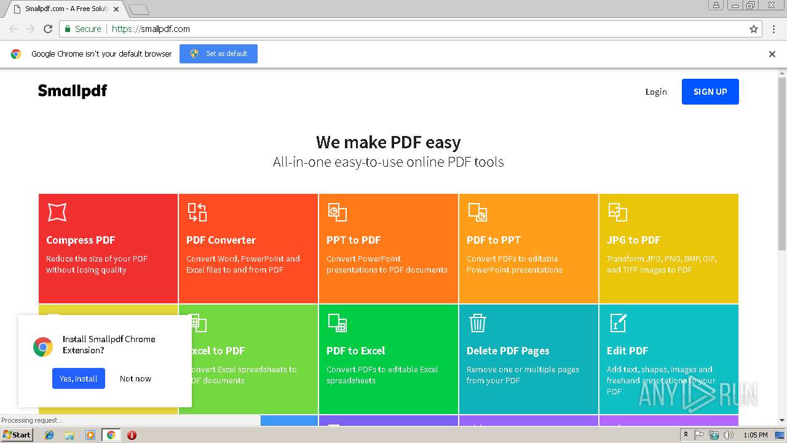Open the Chrome user profile icon
This screenshot has height=443, width=787.
[x=716, y=5]
